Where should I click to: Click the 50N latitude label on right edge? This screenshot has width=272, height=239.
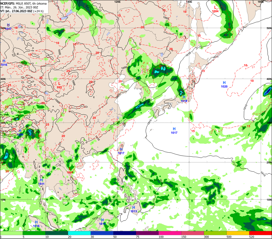coord(269,28)
